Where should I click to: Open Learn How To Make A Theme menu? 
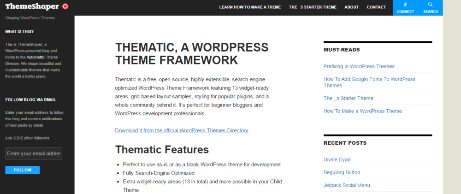[x=250, y=7]
